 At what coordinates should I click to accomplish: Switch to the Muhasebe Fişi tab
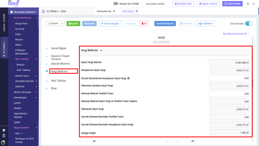pyautogui.click(x=104, y=11)
